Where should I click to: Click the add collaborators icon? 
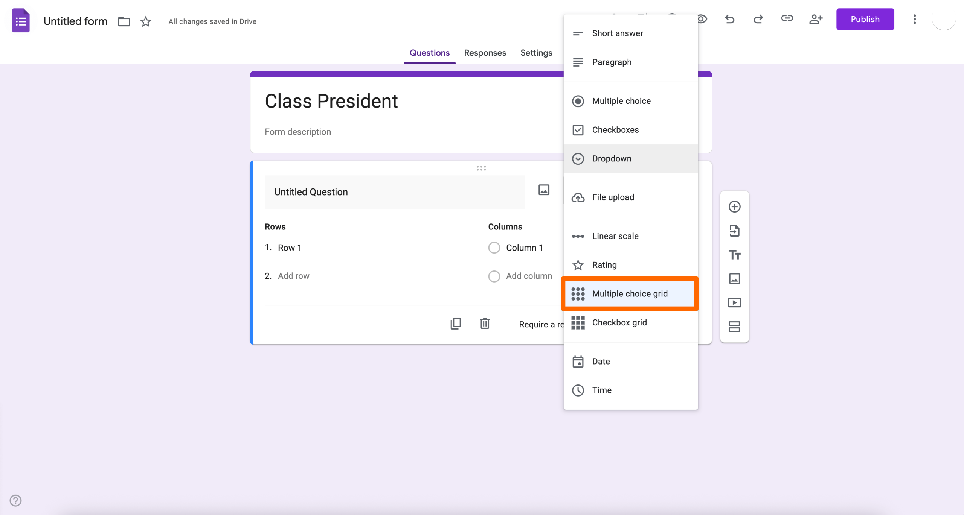coord(816,19)
